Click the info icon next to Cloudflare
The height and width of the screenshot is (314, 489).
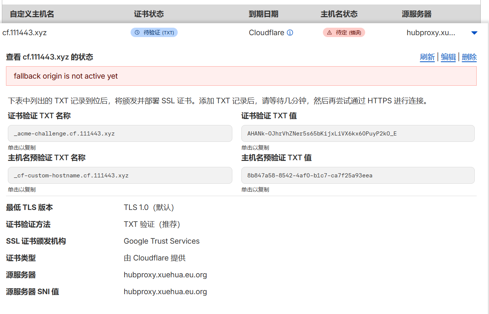click(290, 33)
